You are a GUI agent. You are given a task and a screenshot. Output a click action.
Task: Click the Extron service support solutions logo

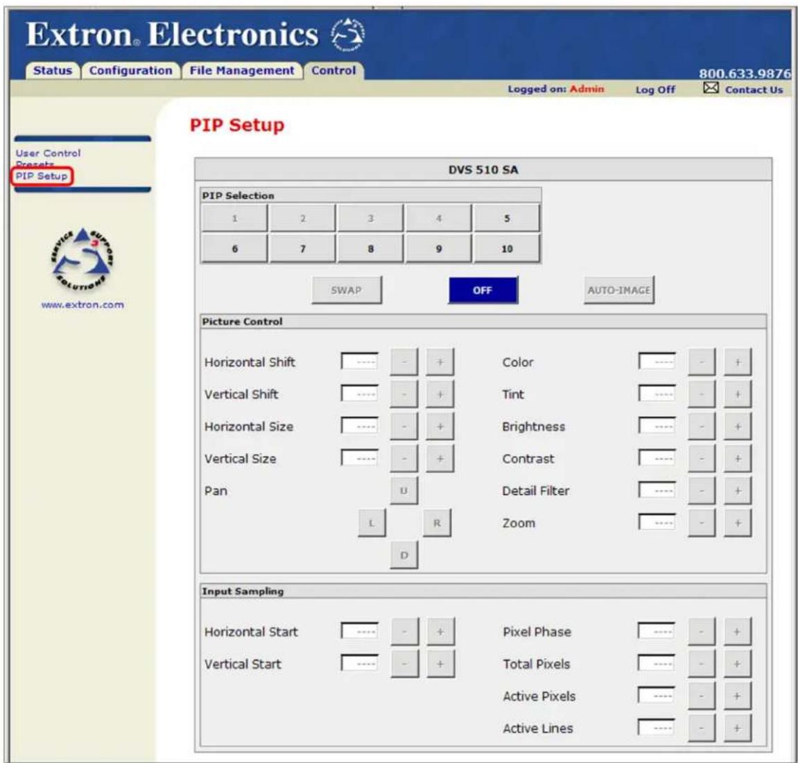point(83,259)
